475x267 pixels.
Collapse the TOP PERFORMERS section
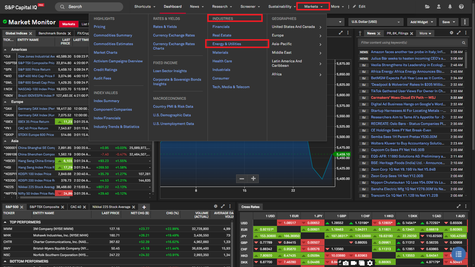[x=5, y=222]
